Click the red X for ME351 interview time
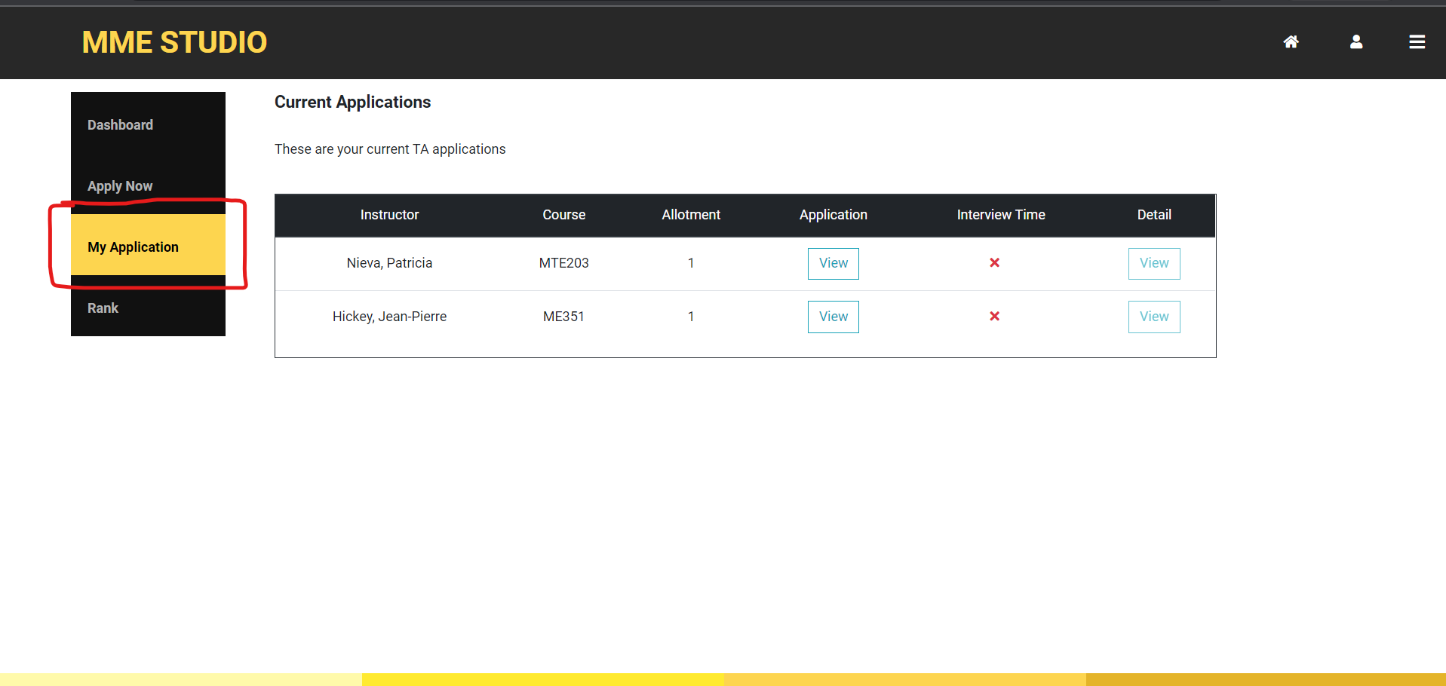 (994, 317)
